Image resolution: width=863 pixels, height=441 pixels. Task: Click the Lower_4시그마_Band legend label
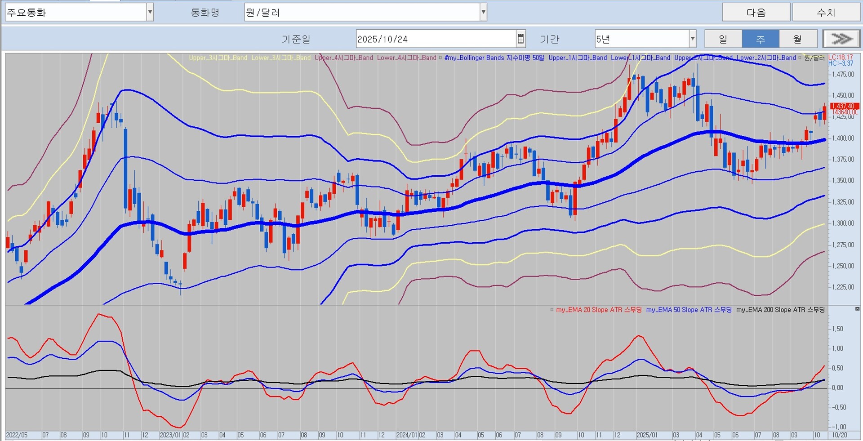(407, 58)
